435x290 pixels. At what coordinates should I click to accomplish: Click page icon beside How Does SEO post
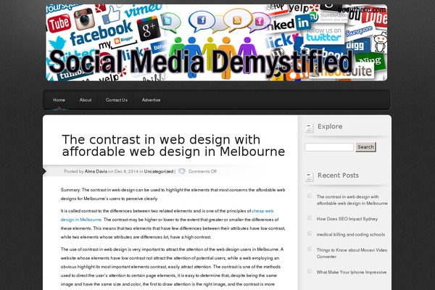click(310, 217)
